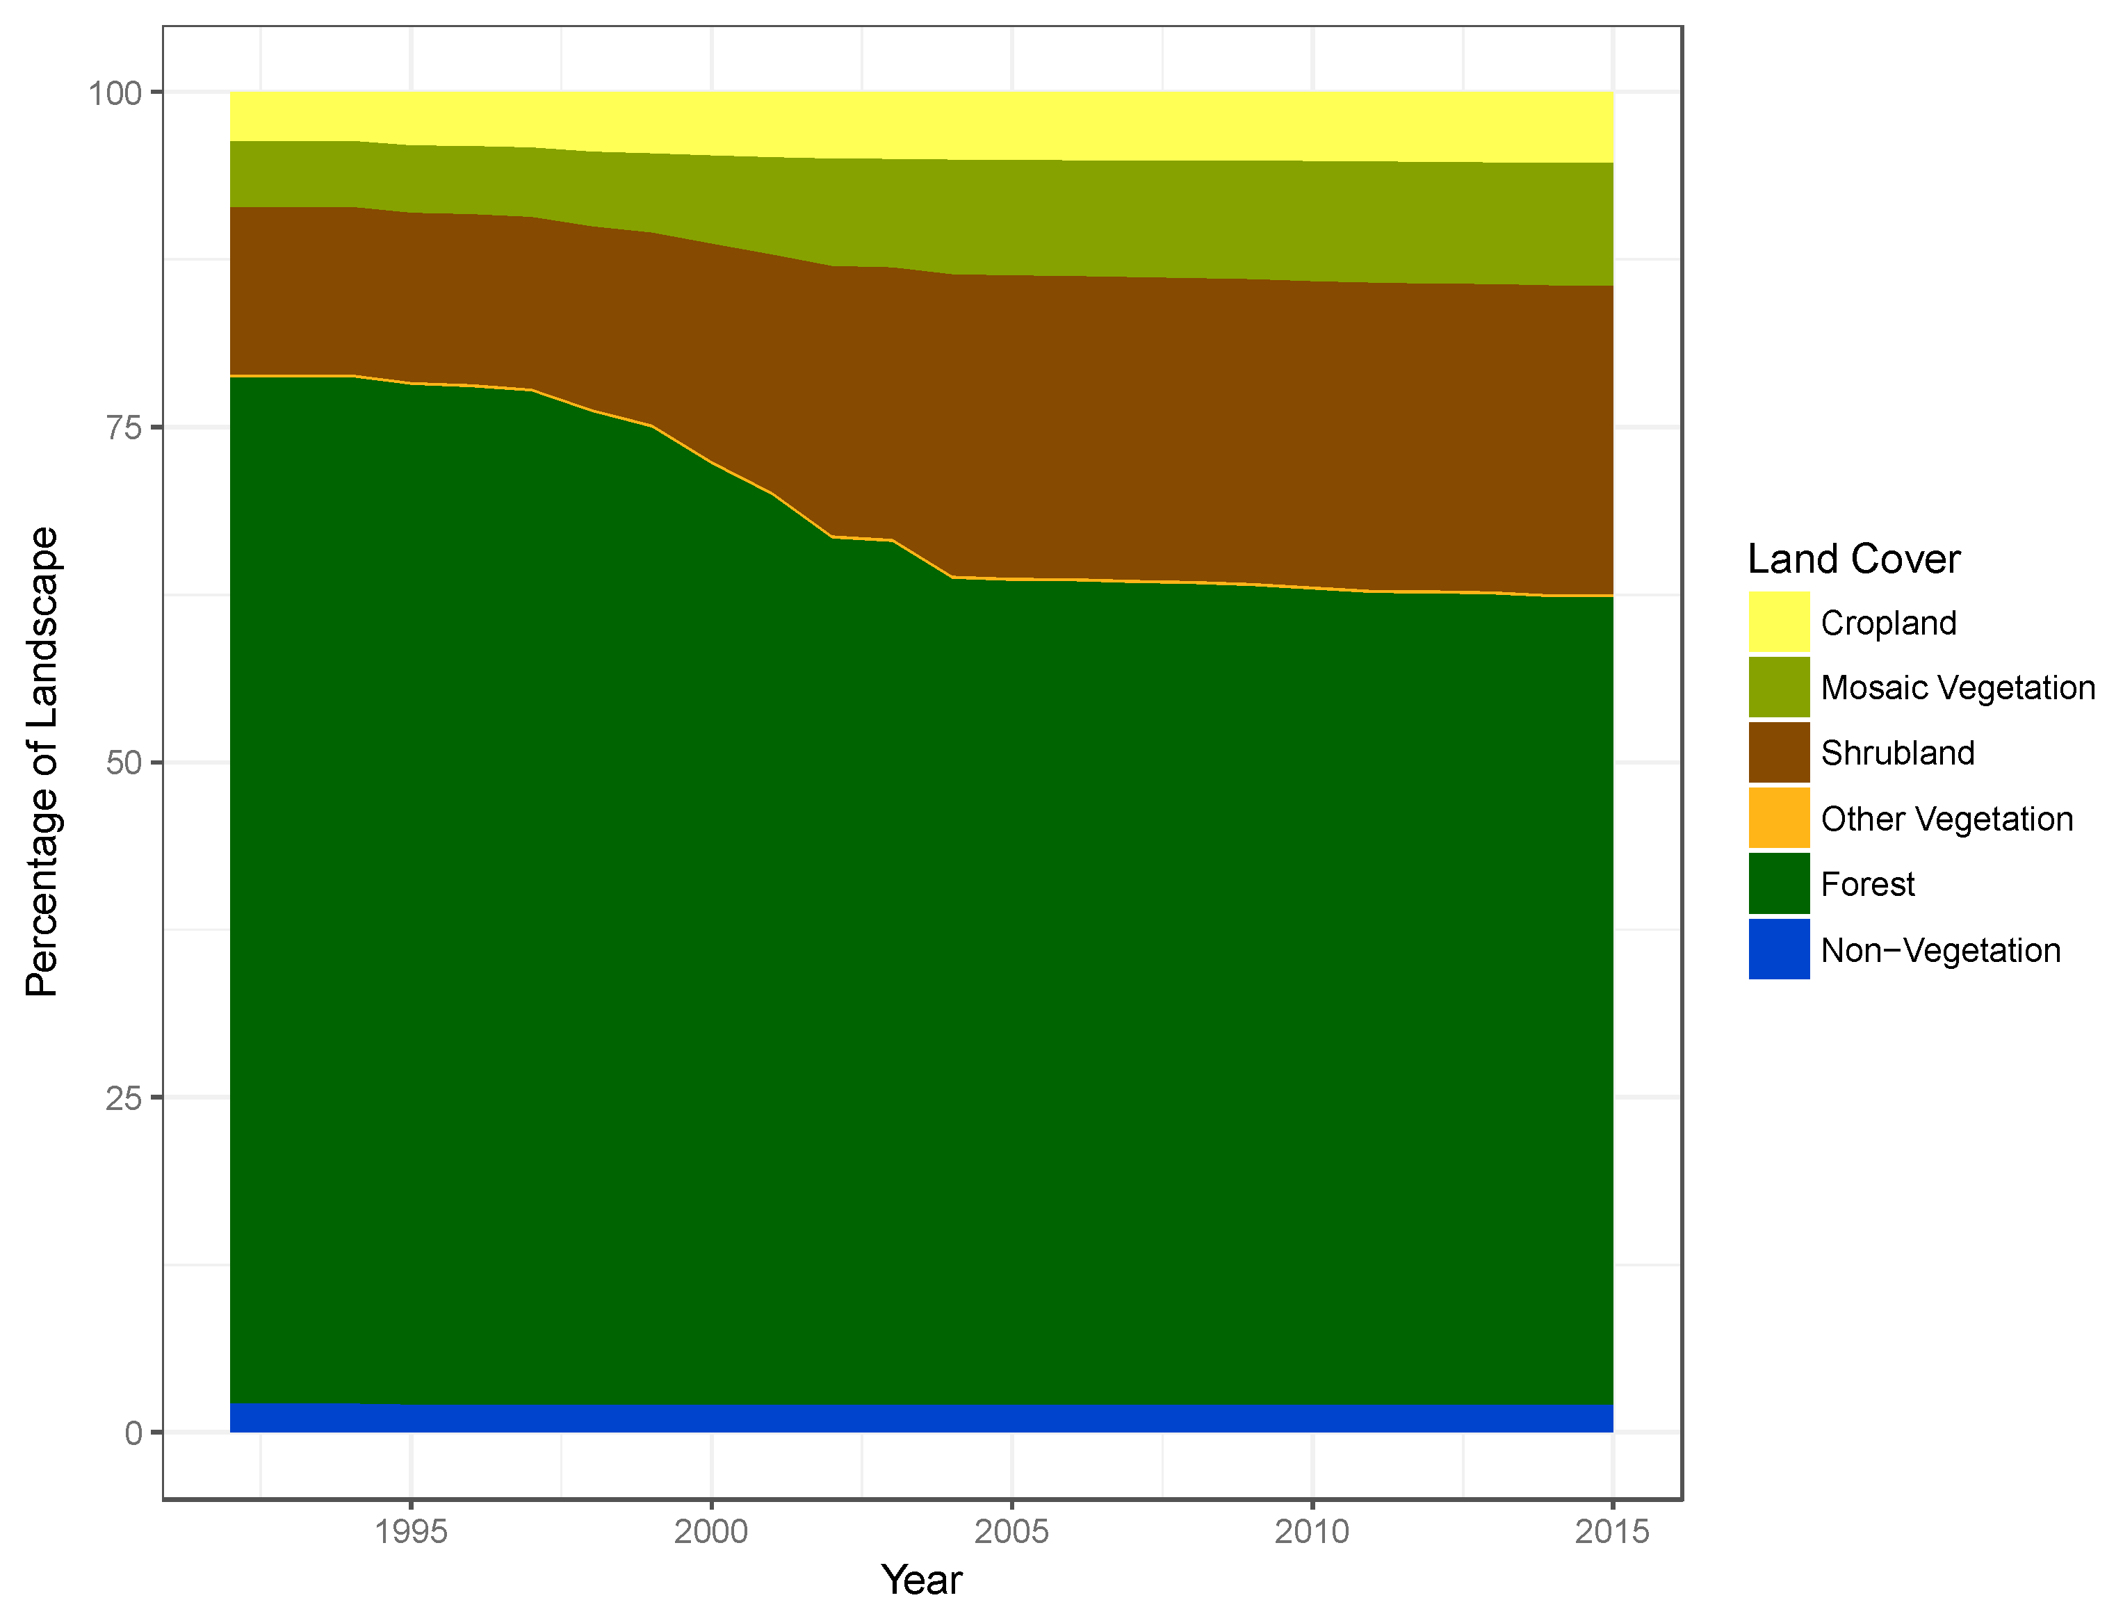The width and height of the screenshot is (2107, 1616).
Task: Click the Other Vegetation orange legend swatch
Action: (x=1779, y=819)
